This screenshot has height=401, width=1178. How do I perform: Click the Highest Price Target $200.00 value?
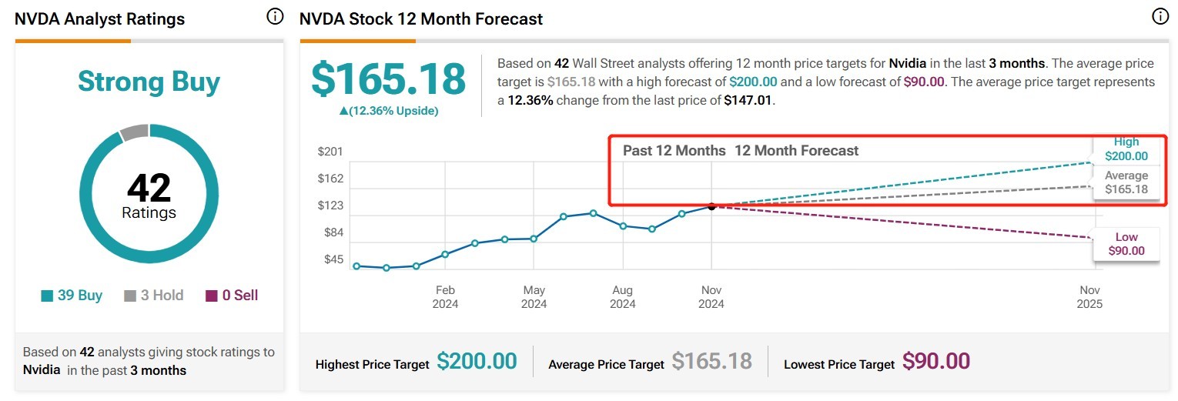pyautogui.click(x=477, y=361)
